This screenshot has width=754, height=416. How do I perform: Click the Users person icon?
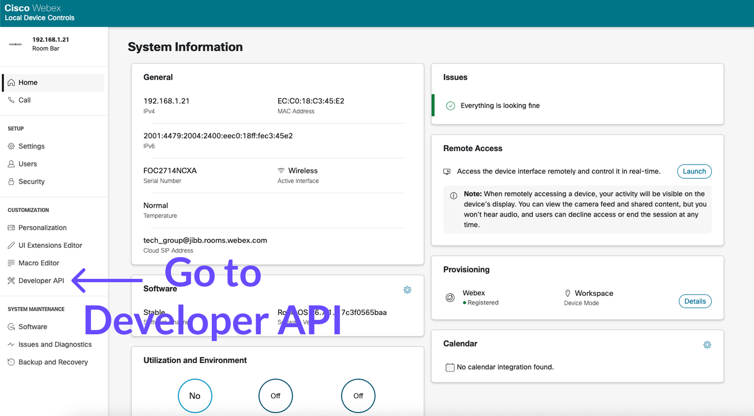point(11,164)
